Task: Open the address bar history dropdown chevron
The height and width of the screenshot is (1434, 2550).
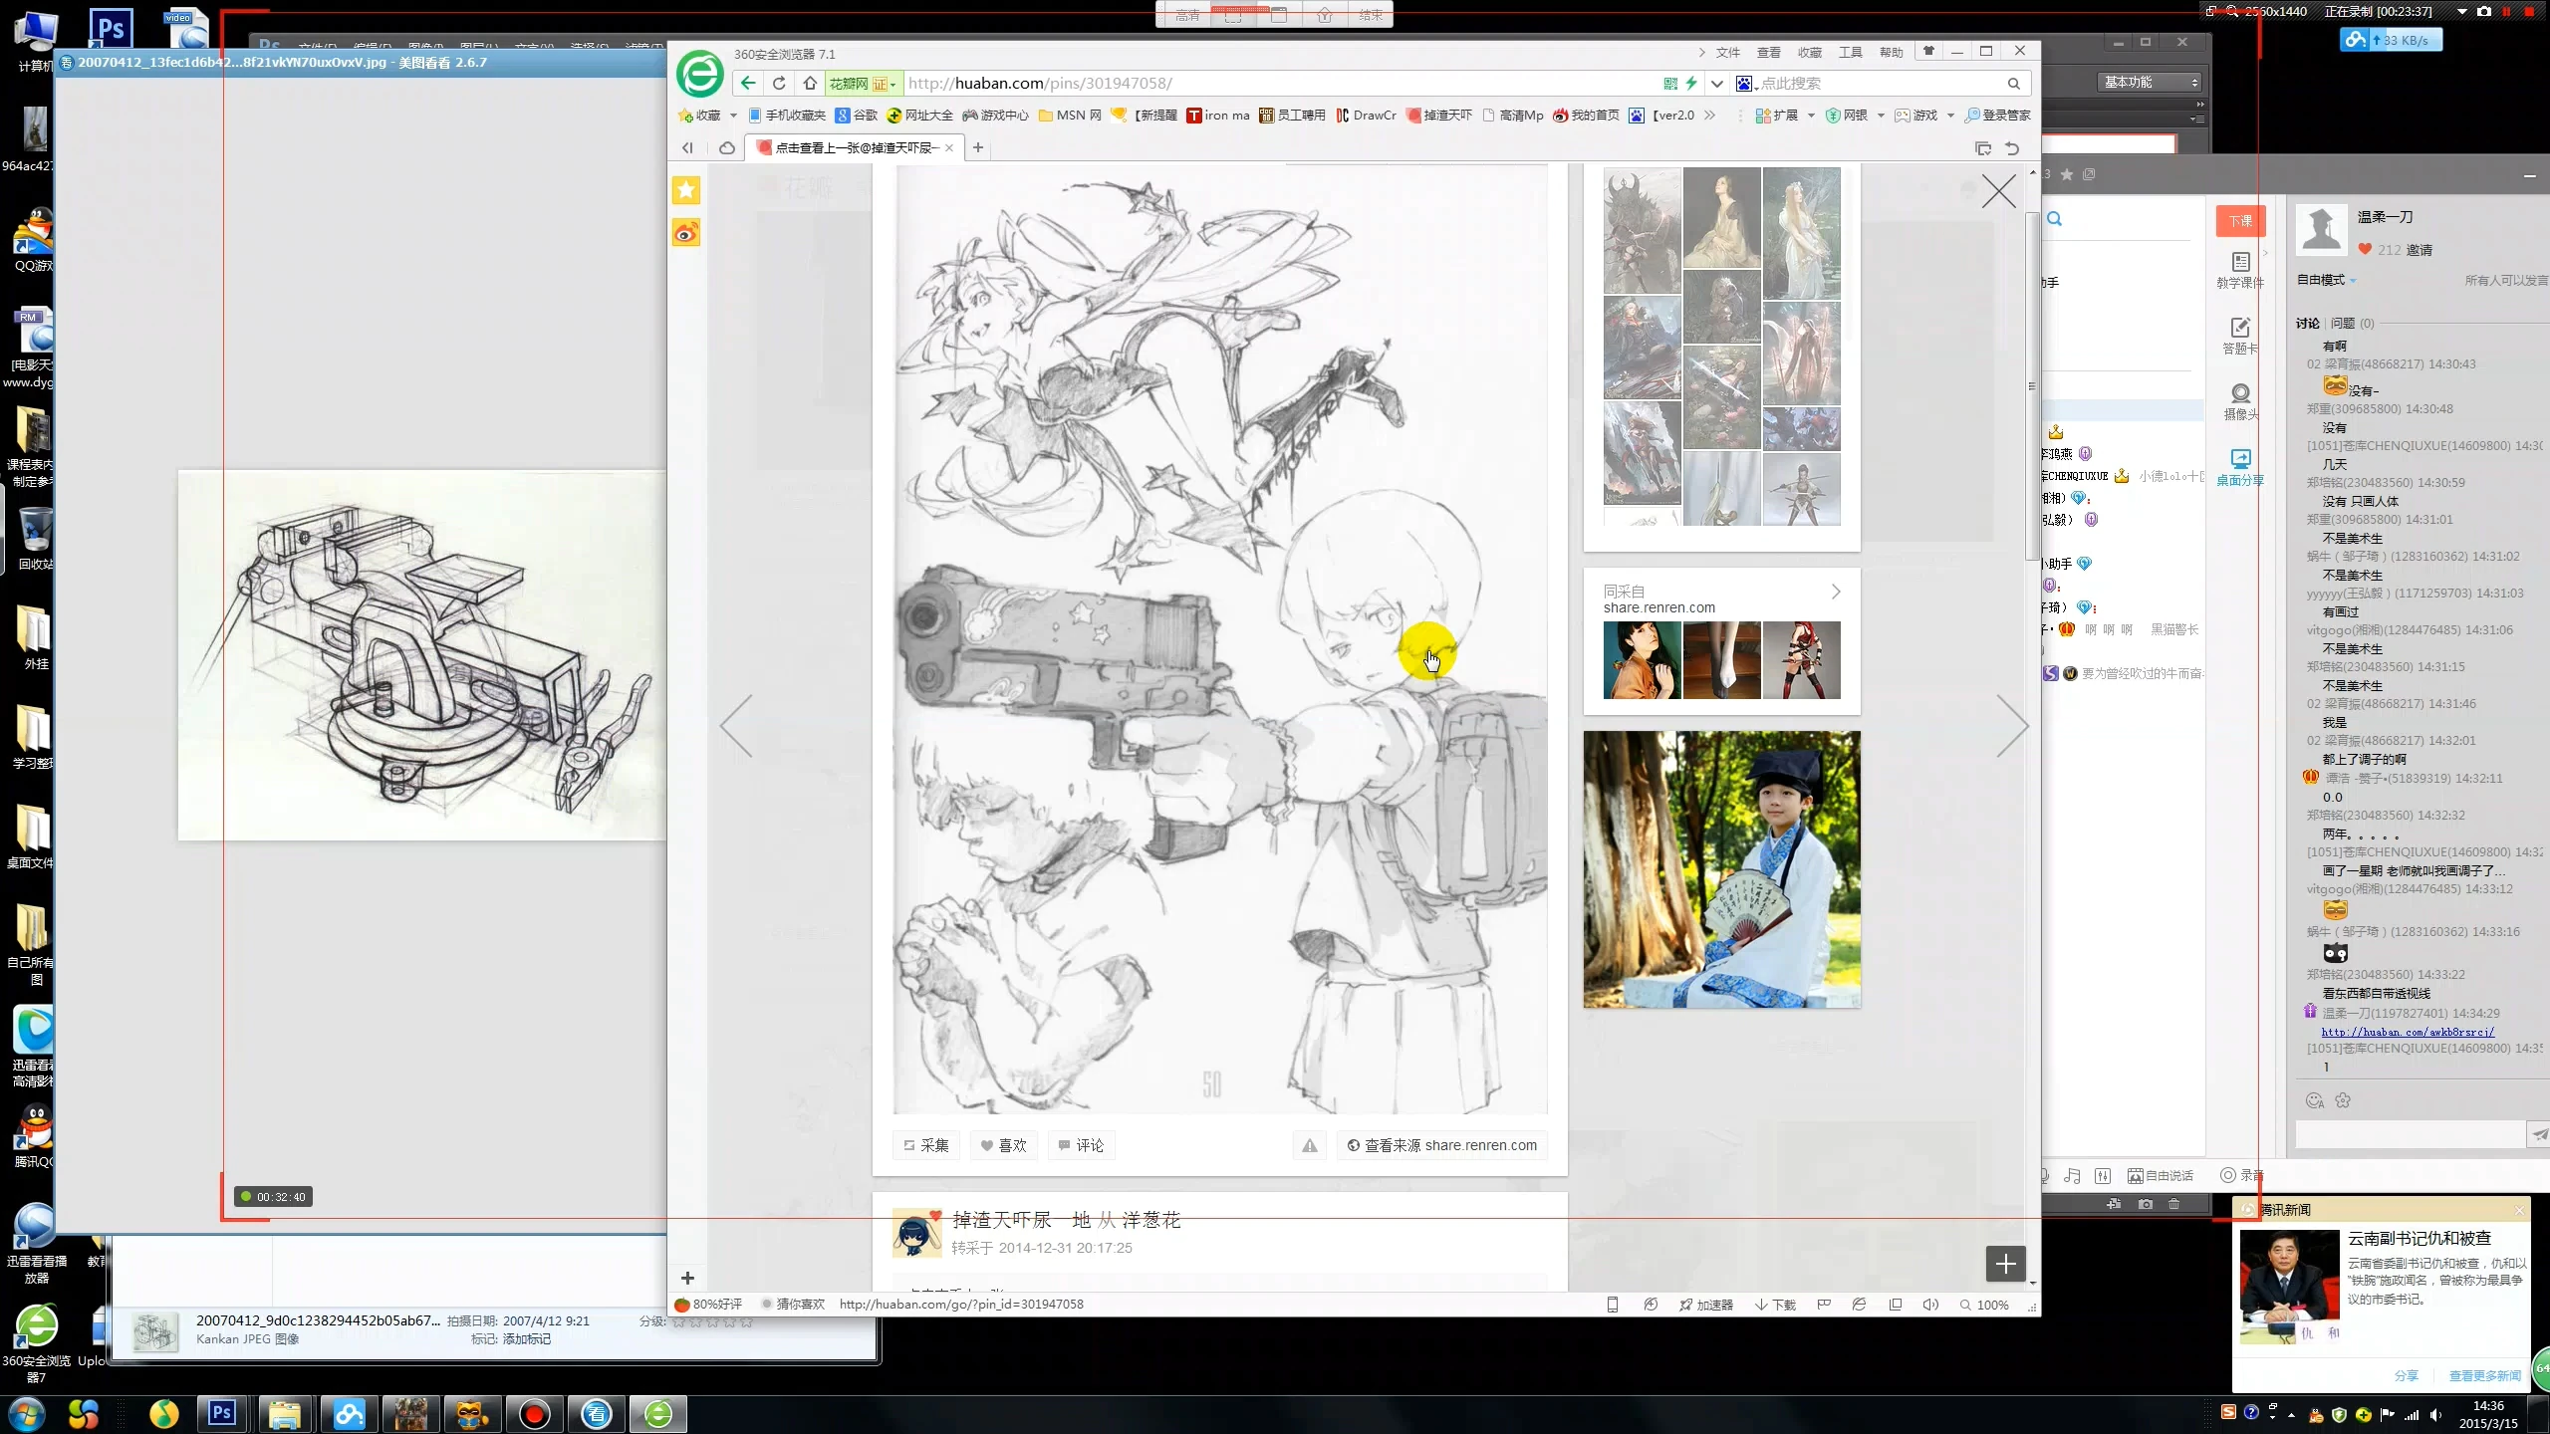Action: [x=1717, y=84]
